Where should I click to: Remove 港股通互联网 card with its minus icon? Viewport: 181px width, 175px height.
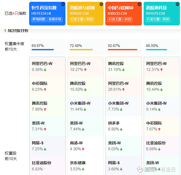pos(101,4)
